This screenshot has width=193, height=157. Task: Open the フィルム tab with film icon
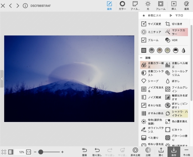coord(135,6)
